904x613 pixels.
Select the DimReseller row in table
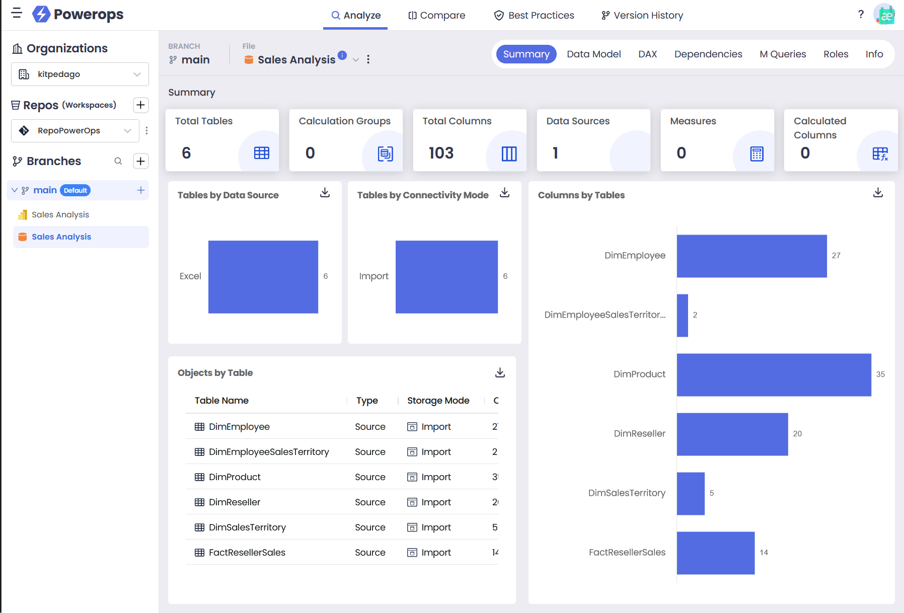235,502
